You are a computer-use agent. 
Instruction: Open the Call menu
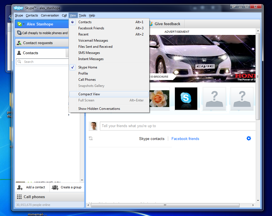[64, 15]
